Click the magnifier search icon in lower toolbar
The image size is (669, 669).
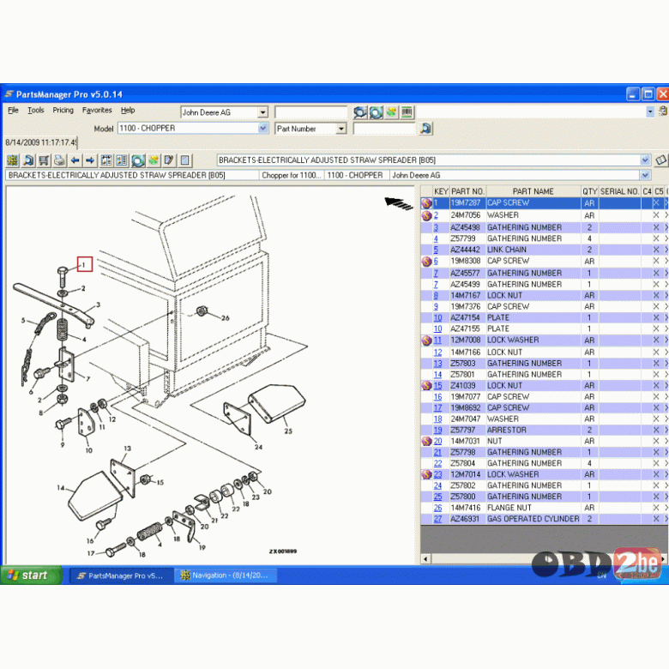pos(28,160)
